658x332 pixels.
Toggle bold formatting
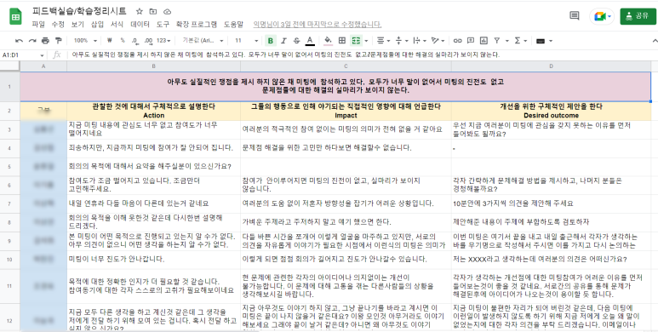click(x=270, y=41)
